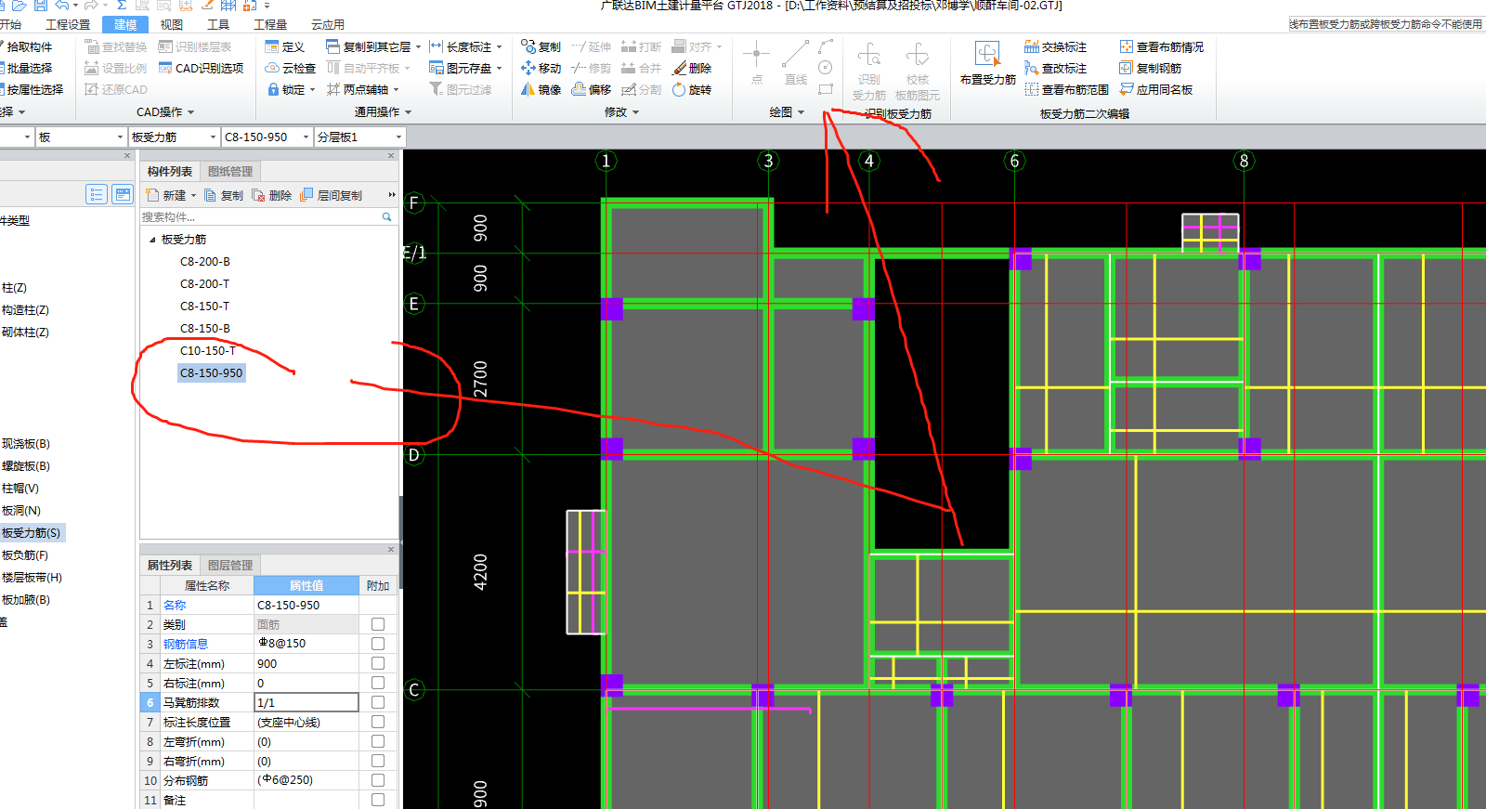1486x809 pixels.
Task: Click 查看布筋范围 icon
Action: point(1032,89)
